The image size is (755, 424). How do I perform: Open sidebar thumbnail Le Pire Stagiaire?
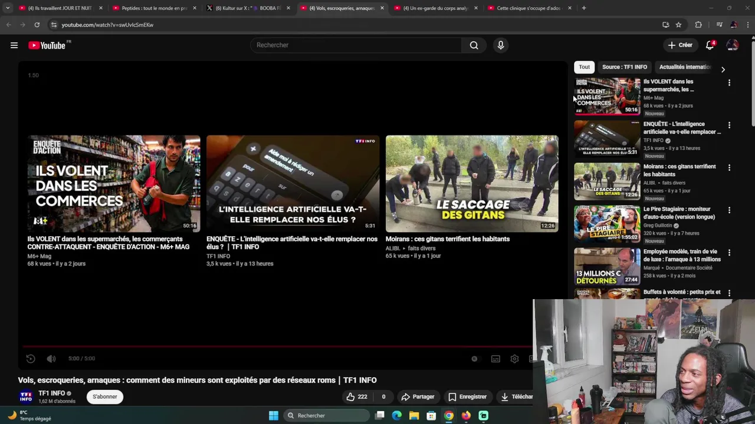pyautogui.click(x=607, y=223)
